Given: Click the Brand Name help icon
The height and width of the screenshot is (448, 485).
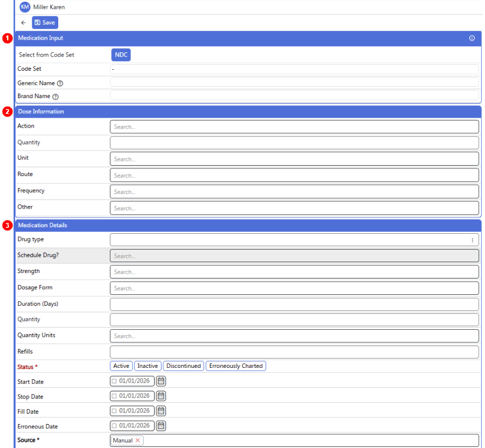Looking at the screenshot, I should [56, 96].
